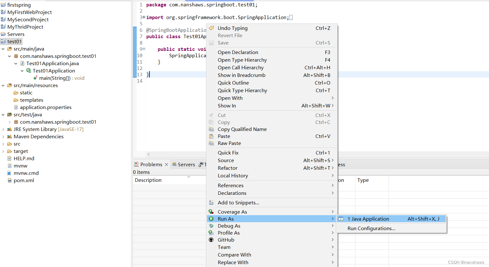This screenshot has height=267, width=489.
Task: Click the Undo Typing icon
Action: (x=211, y=28)
